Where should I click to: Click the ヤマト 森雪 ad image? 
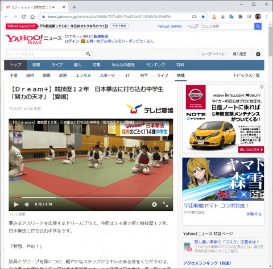point(223,179)
